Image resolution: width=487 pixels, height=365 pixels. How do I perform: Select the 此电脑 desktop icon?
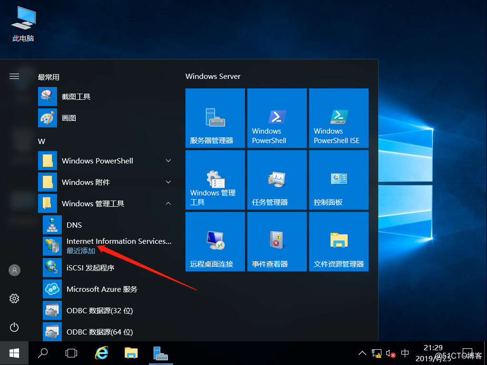click(x=23, y=24)
